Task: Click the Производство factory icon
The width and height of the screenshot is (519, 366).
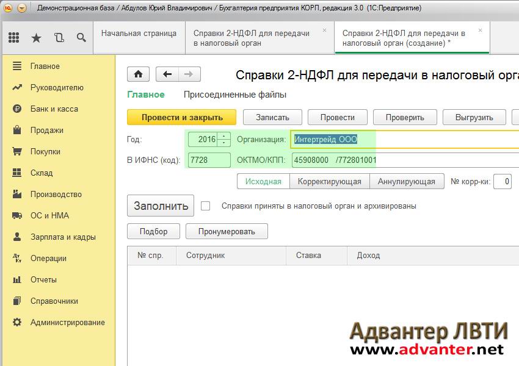Action: pyautogui.click(x=17, y=194)
